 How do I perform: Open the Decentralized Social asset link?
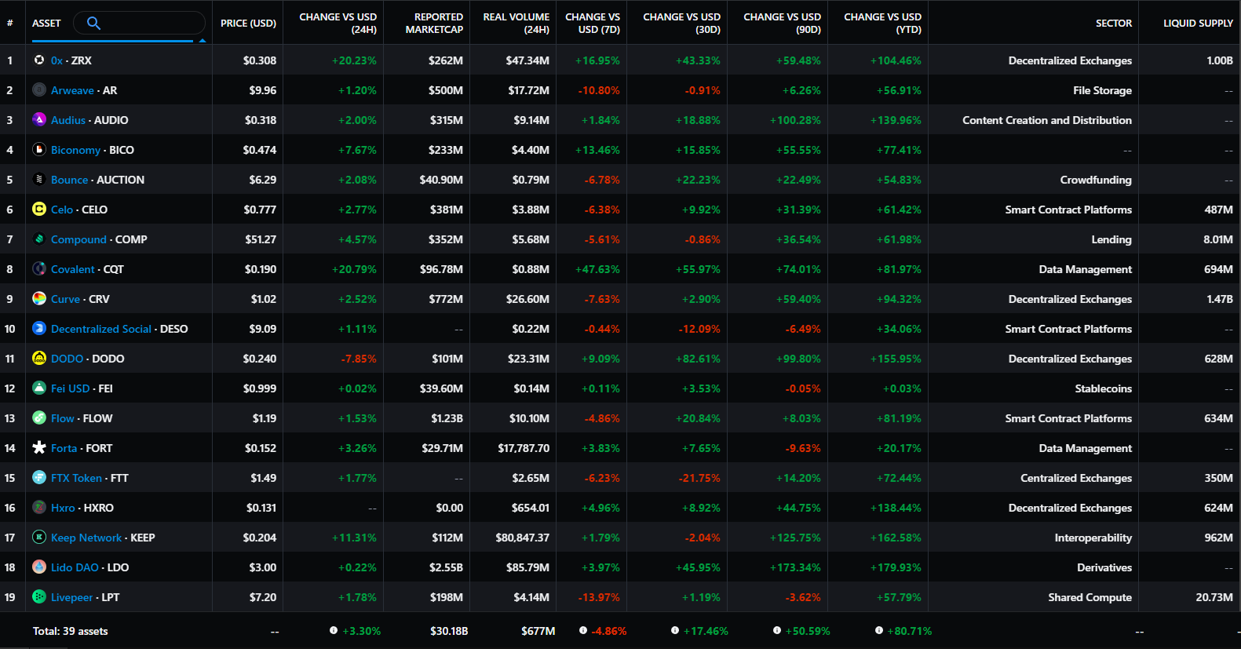coord(100,329)
